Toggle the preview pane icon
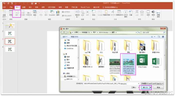 tap(159, 37)
